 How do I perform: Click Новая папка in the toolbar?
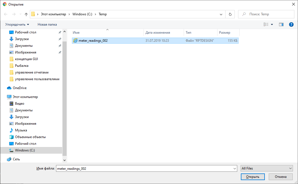click(x=47, y=24)
